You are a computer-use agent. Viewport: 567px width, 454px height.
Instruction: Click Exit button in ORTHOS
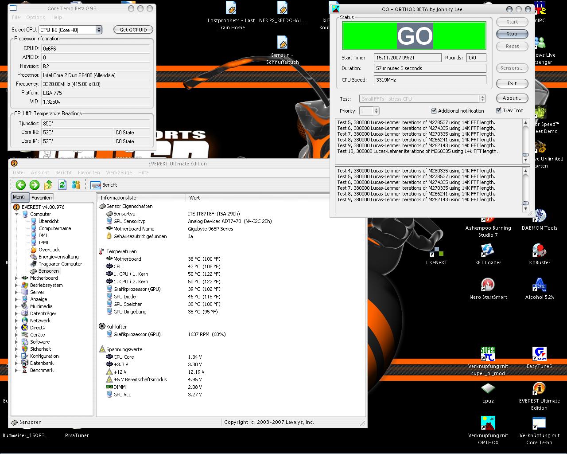click(x=512, y=83)
